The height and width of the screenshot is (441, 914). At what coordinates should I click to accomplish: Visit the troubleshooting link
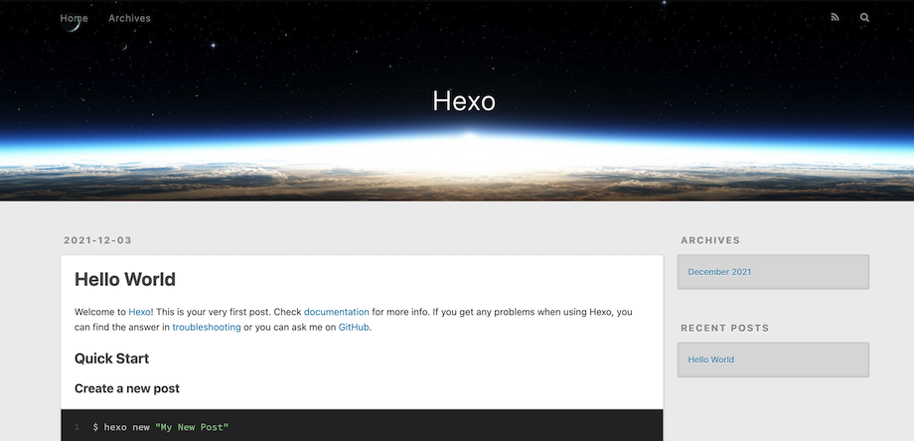(207, 328)
